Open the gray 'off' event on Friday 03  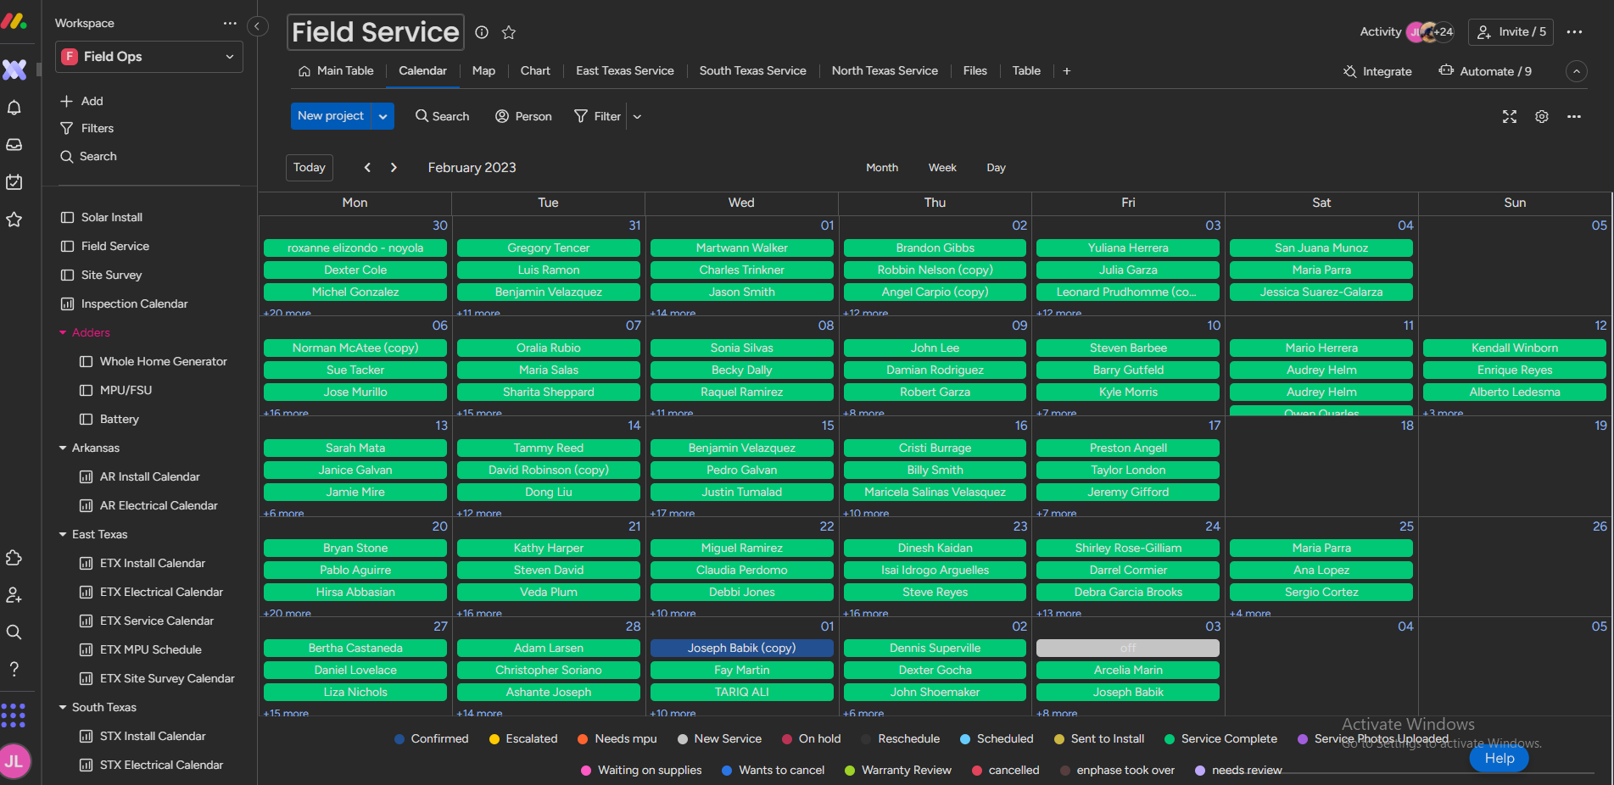pos(1128,649)
